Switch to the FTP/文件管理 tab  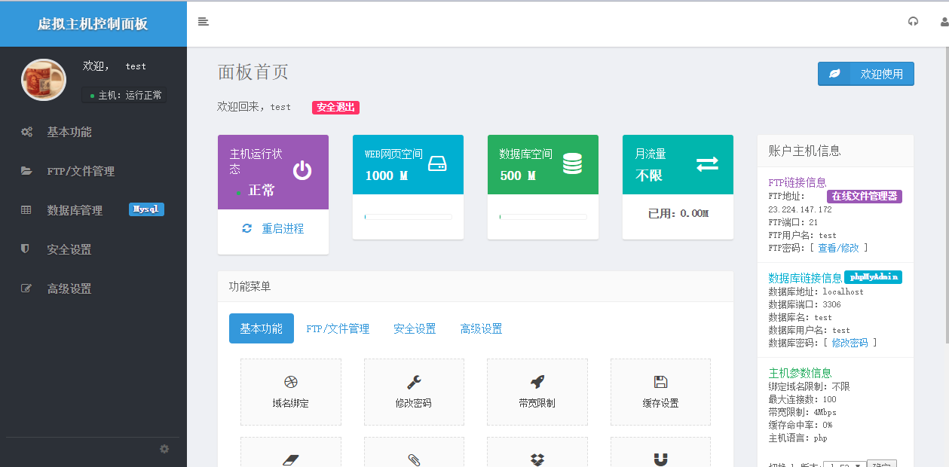(338, 328)
